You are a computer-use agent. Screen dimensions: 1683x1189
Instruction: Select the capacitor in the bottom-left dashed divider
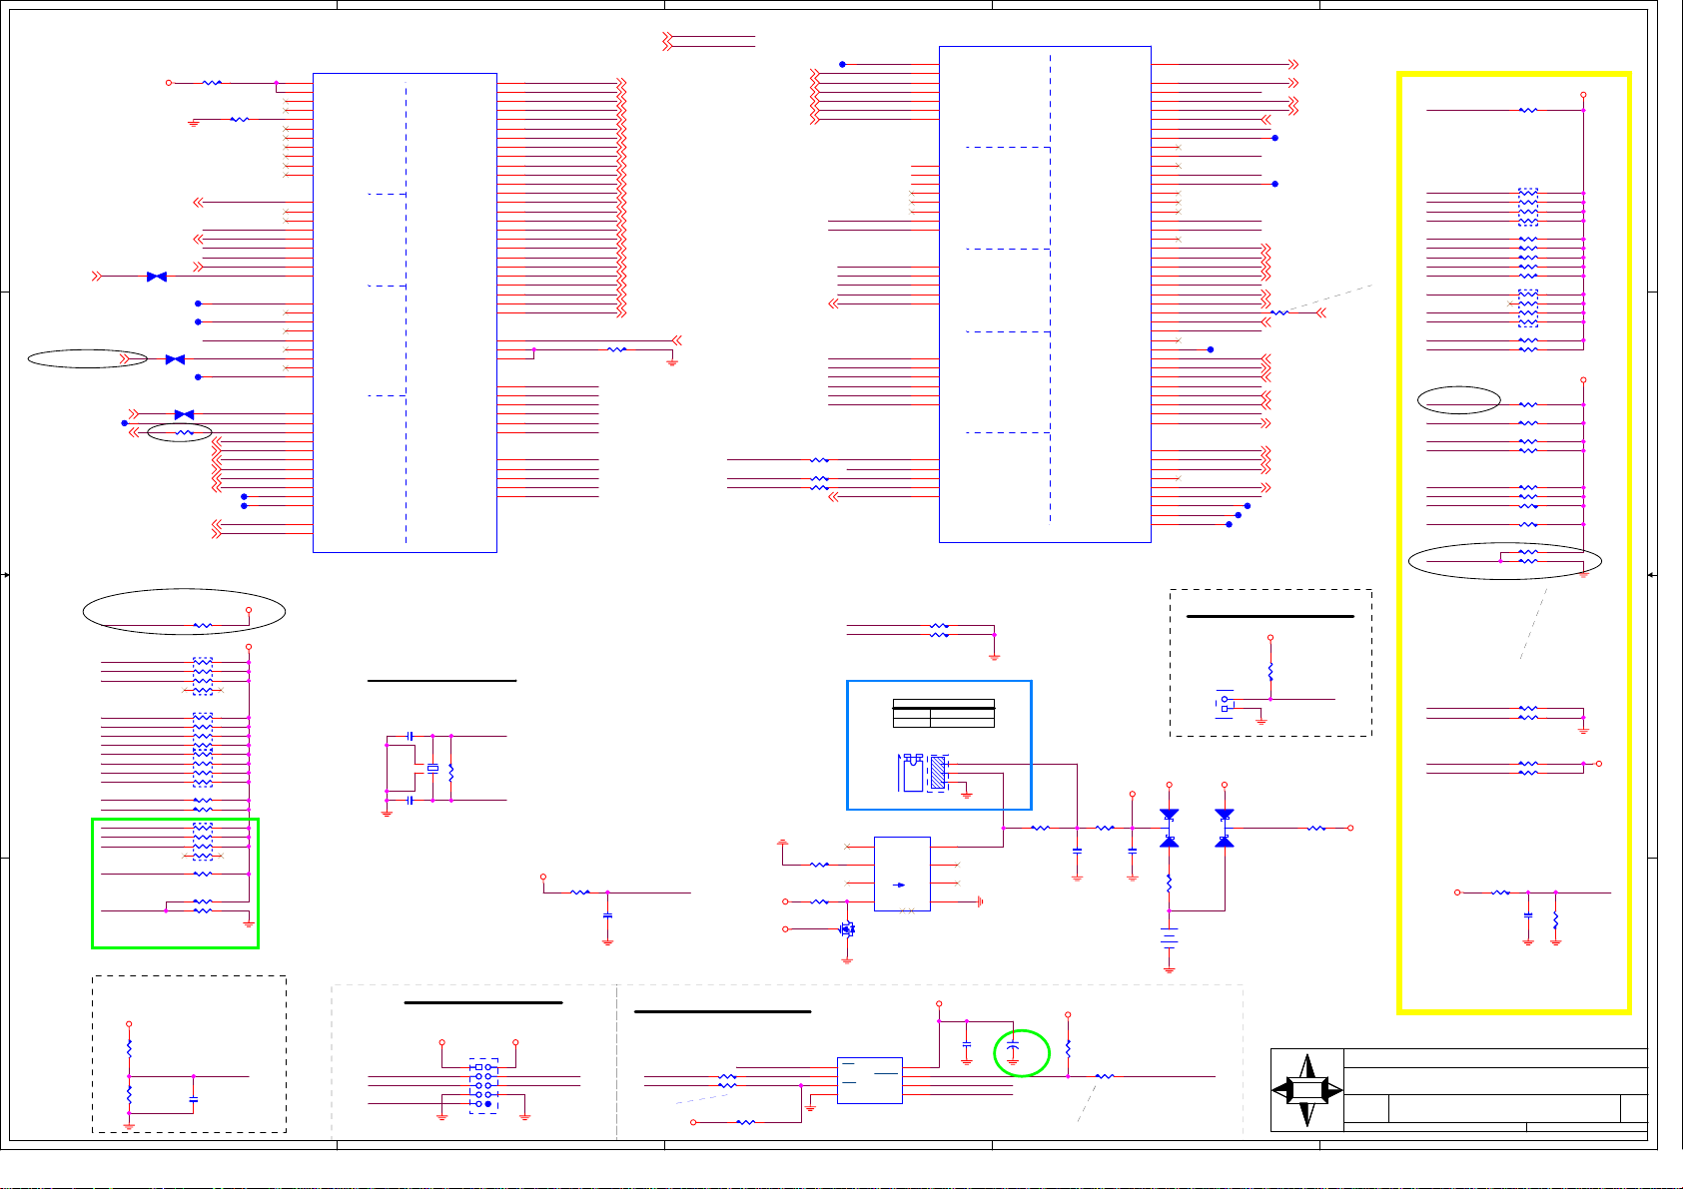click(193, 1099)
